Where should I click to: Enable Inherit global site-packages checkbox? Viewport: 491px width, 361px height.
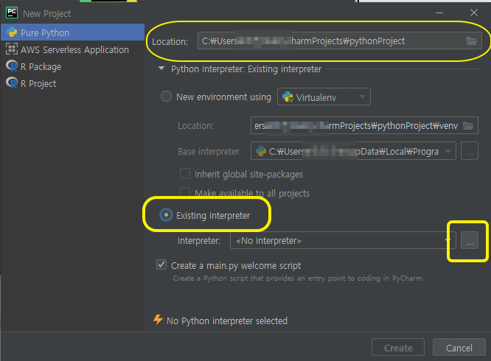click(x=185, y=173)
